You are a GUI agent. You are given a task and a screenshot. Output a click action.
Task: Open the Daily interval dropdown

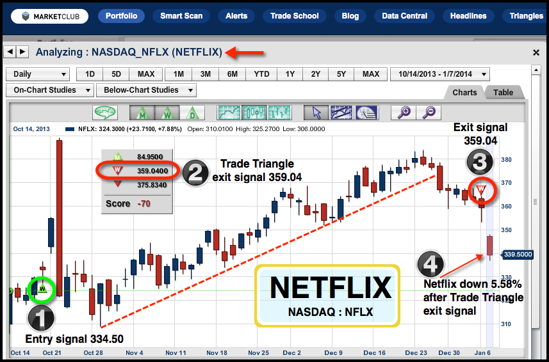37,74
